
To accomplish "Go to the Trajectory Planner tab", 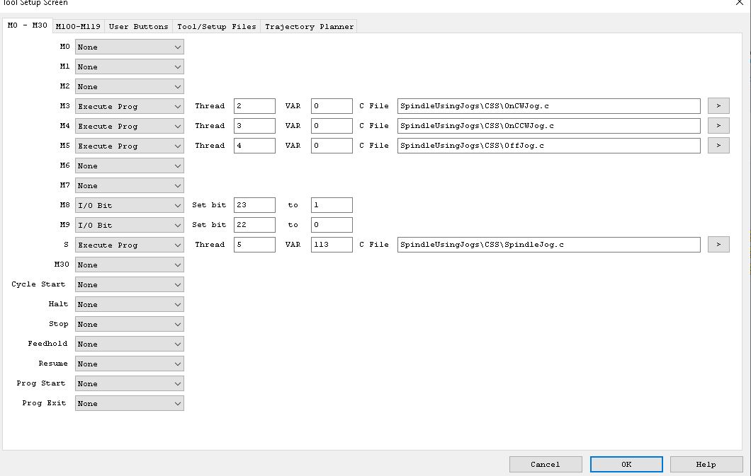I will [x=309, y=27].
